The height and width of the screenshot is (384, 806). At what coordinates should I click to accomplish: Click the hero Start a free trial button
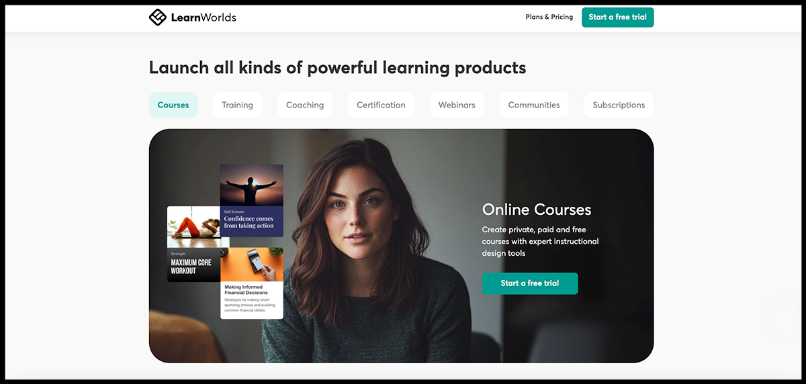click(530, 283)
